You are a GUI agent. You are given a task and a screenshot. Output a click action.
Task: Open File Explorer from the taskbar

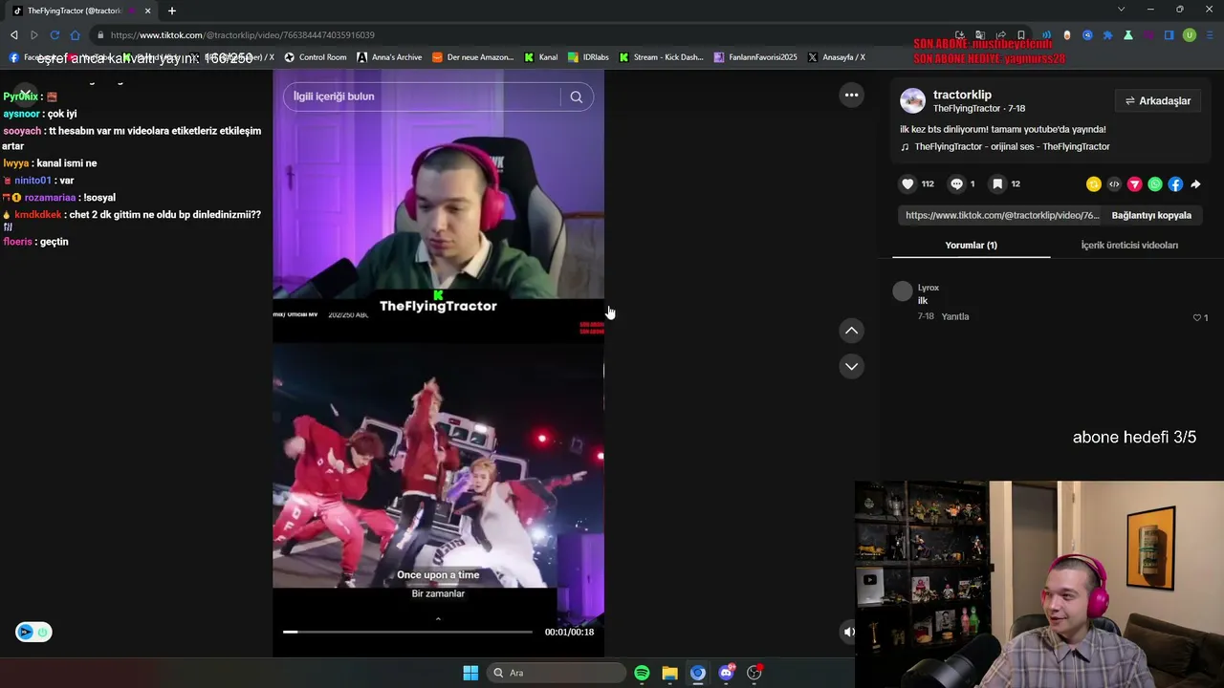coord(669,673)
